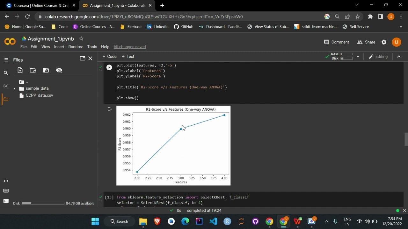This screenshot has width=408, height=229.
Task: Open the taskbar Search box
Action: click(x=119, y=221)
